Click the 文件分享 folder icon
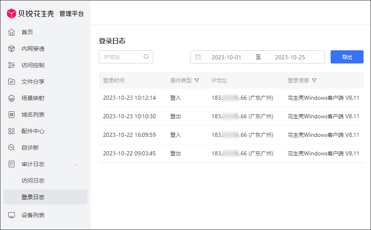Image resolution: width=371 pixels, height=230 pixels. click(12, 82)
